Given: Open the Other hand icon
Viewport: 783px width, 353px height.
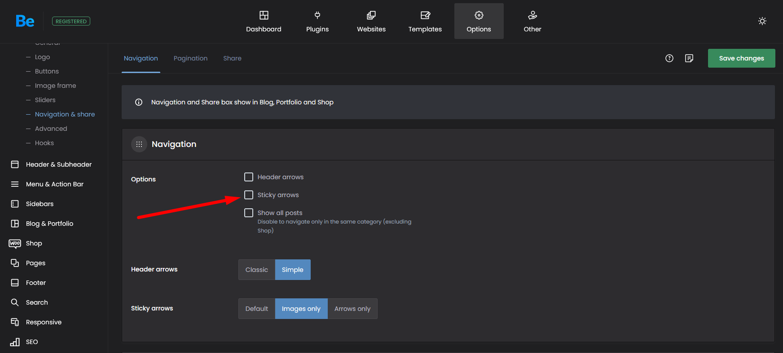Looking at the screenshot, I should tap(532, 15).
